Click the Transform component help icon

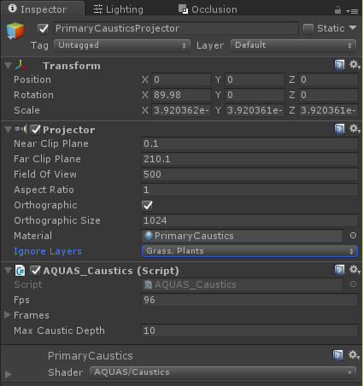pyautogui.click(x=339, y=65)
